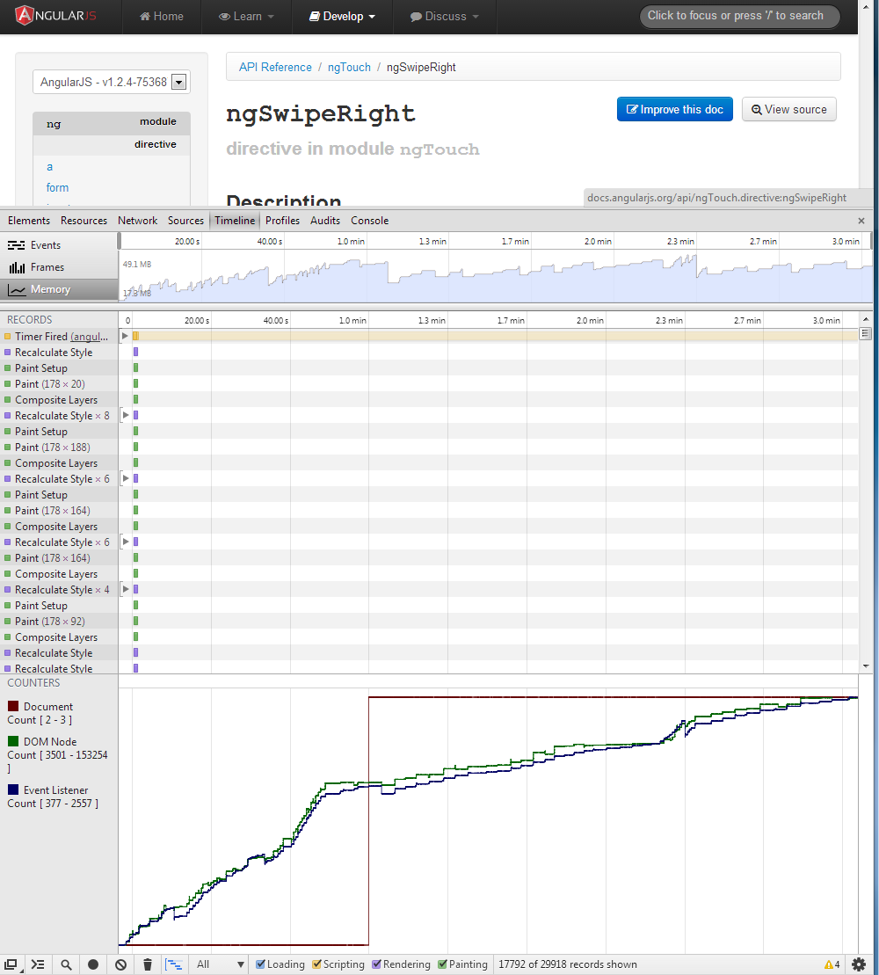Open the AngularJS version dropdown
The height and width of the screenshot is (975, 879).
112,82
